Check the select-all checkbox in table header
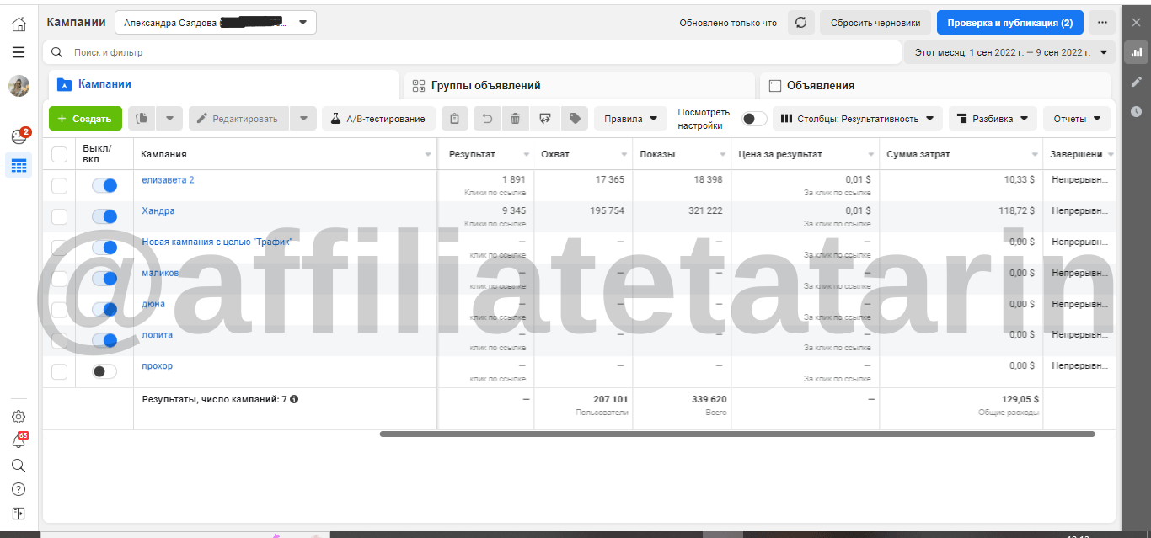 [59, 154]
